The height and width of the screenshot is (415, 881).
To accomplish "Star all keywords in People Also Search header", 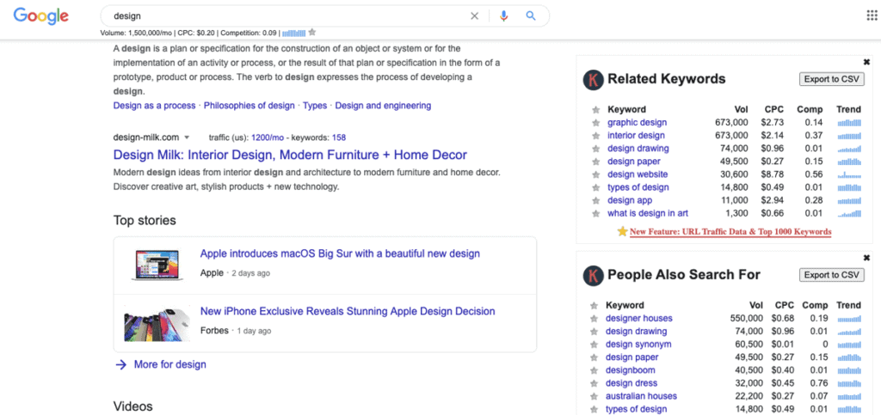I will pyautogui.click(x=594, y=306).
